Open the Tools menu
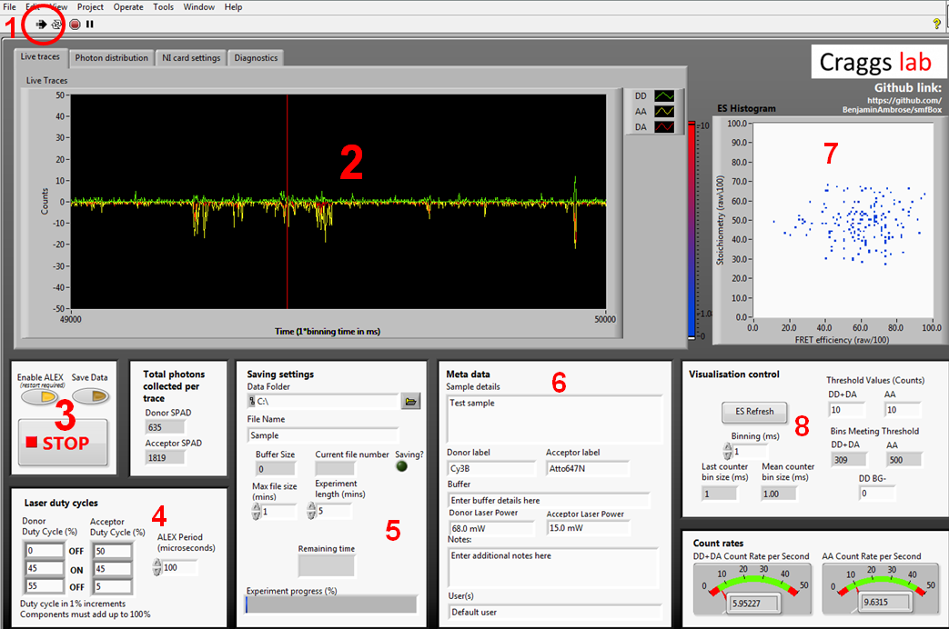The height and width of the screenshot is (629, 949). (164, 6)
